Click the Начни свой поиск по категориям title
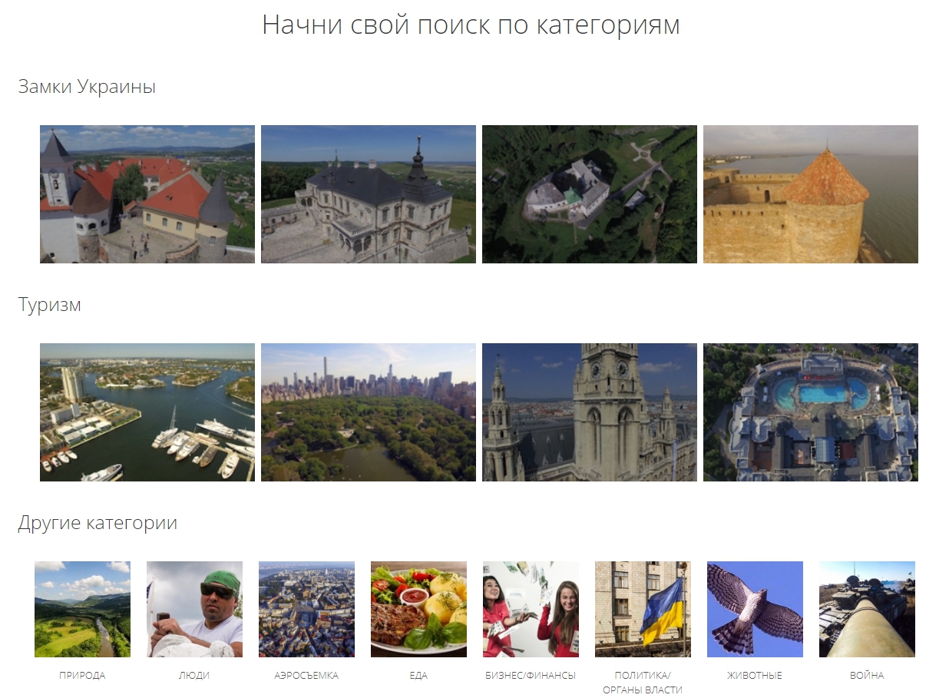949x698 pixels. pyautogui.click(x=471, y=25)
